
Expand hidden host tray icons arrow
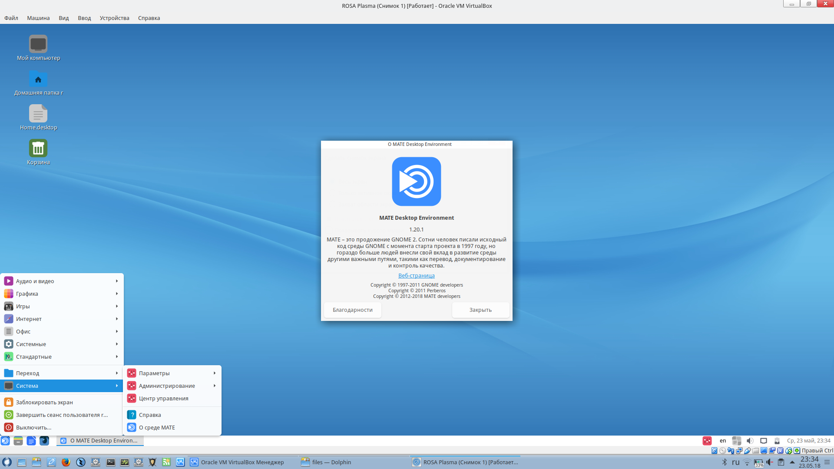pyautogui.click(x=792, y=462)
